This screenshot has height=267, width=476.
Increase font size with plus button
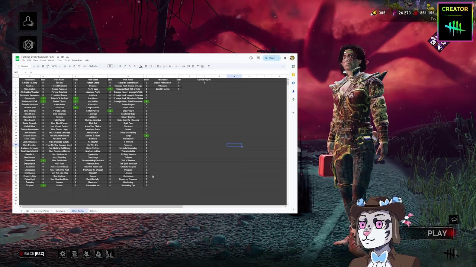point(115,66)
